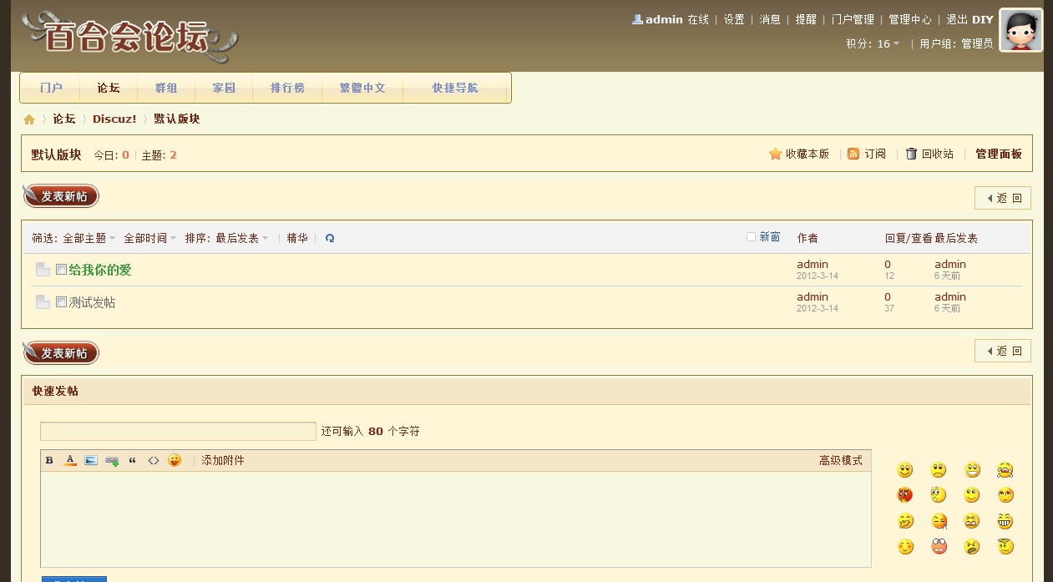Image resolution: width=1053 pixels, height=582 pixels.
Task: Click the quick post title input field
Action: [x=178, y=431]
